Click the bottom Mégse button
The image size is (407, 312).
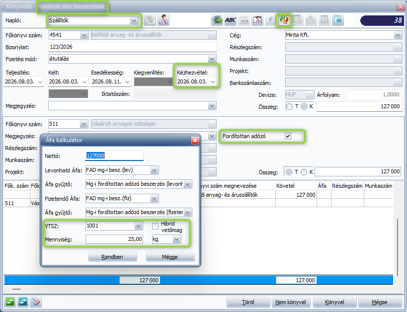pos(380,302)
